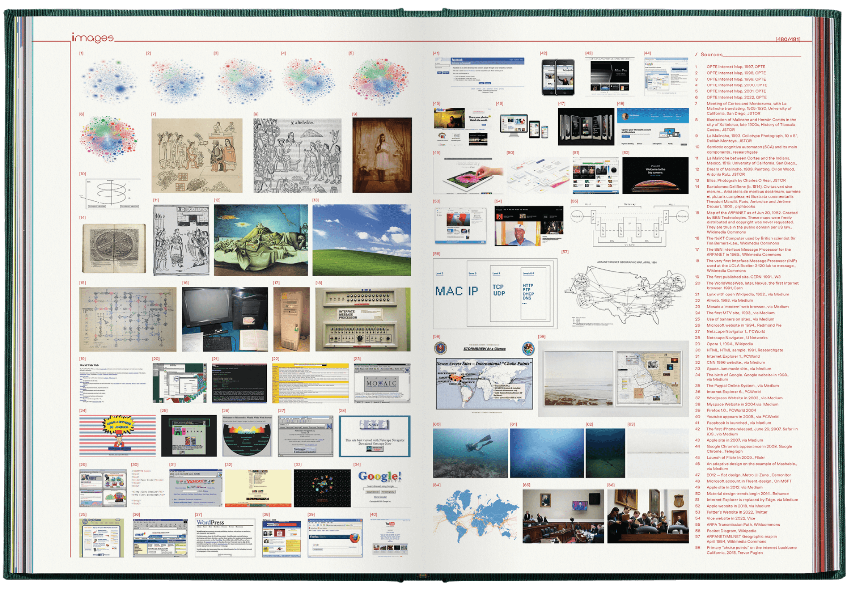Click the images page heading
This screenshot has height=590, width=847.
click(92, 38)
